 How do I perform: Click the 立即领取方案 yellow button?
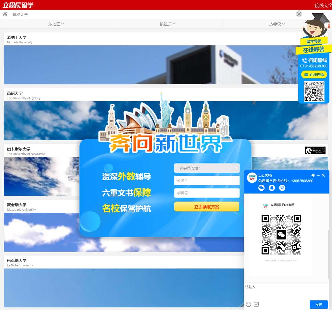[207, 207]
